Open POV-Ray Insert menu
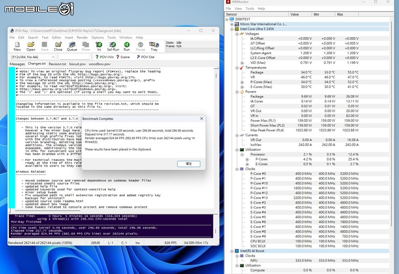Viewport: 399px width, 274px height. 69,37
